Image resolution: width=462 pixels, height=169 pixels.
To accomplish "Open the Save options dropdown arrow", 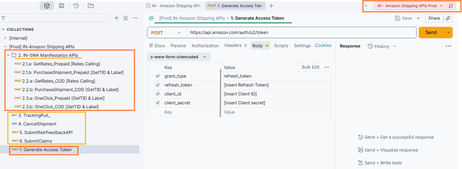I will pos(418,18).
